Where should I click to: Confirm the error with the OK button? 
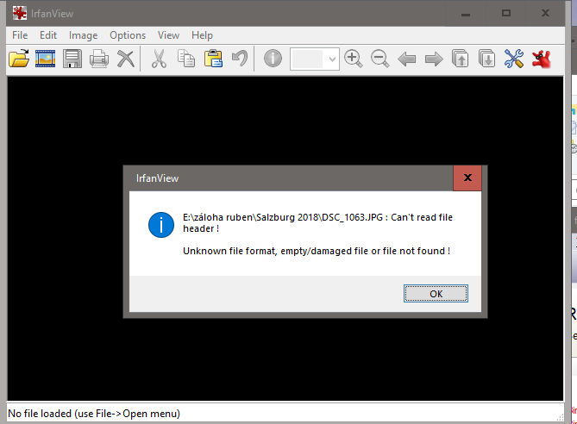(436, 294)
